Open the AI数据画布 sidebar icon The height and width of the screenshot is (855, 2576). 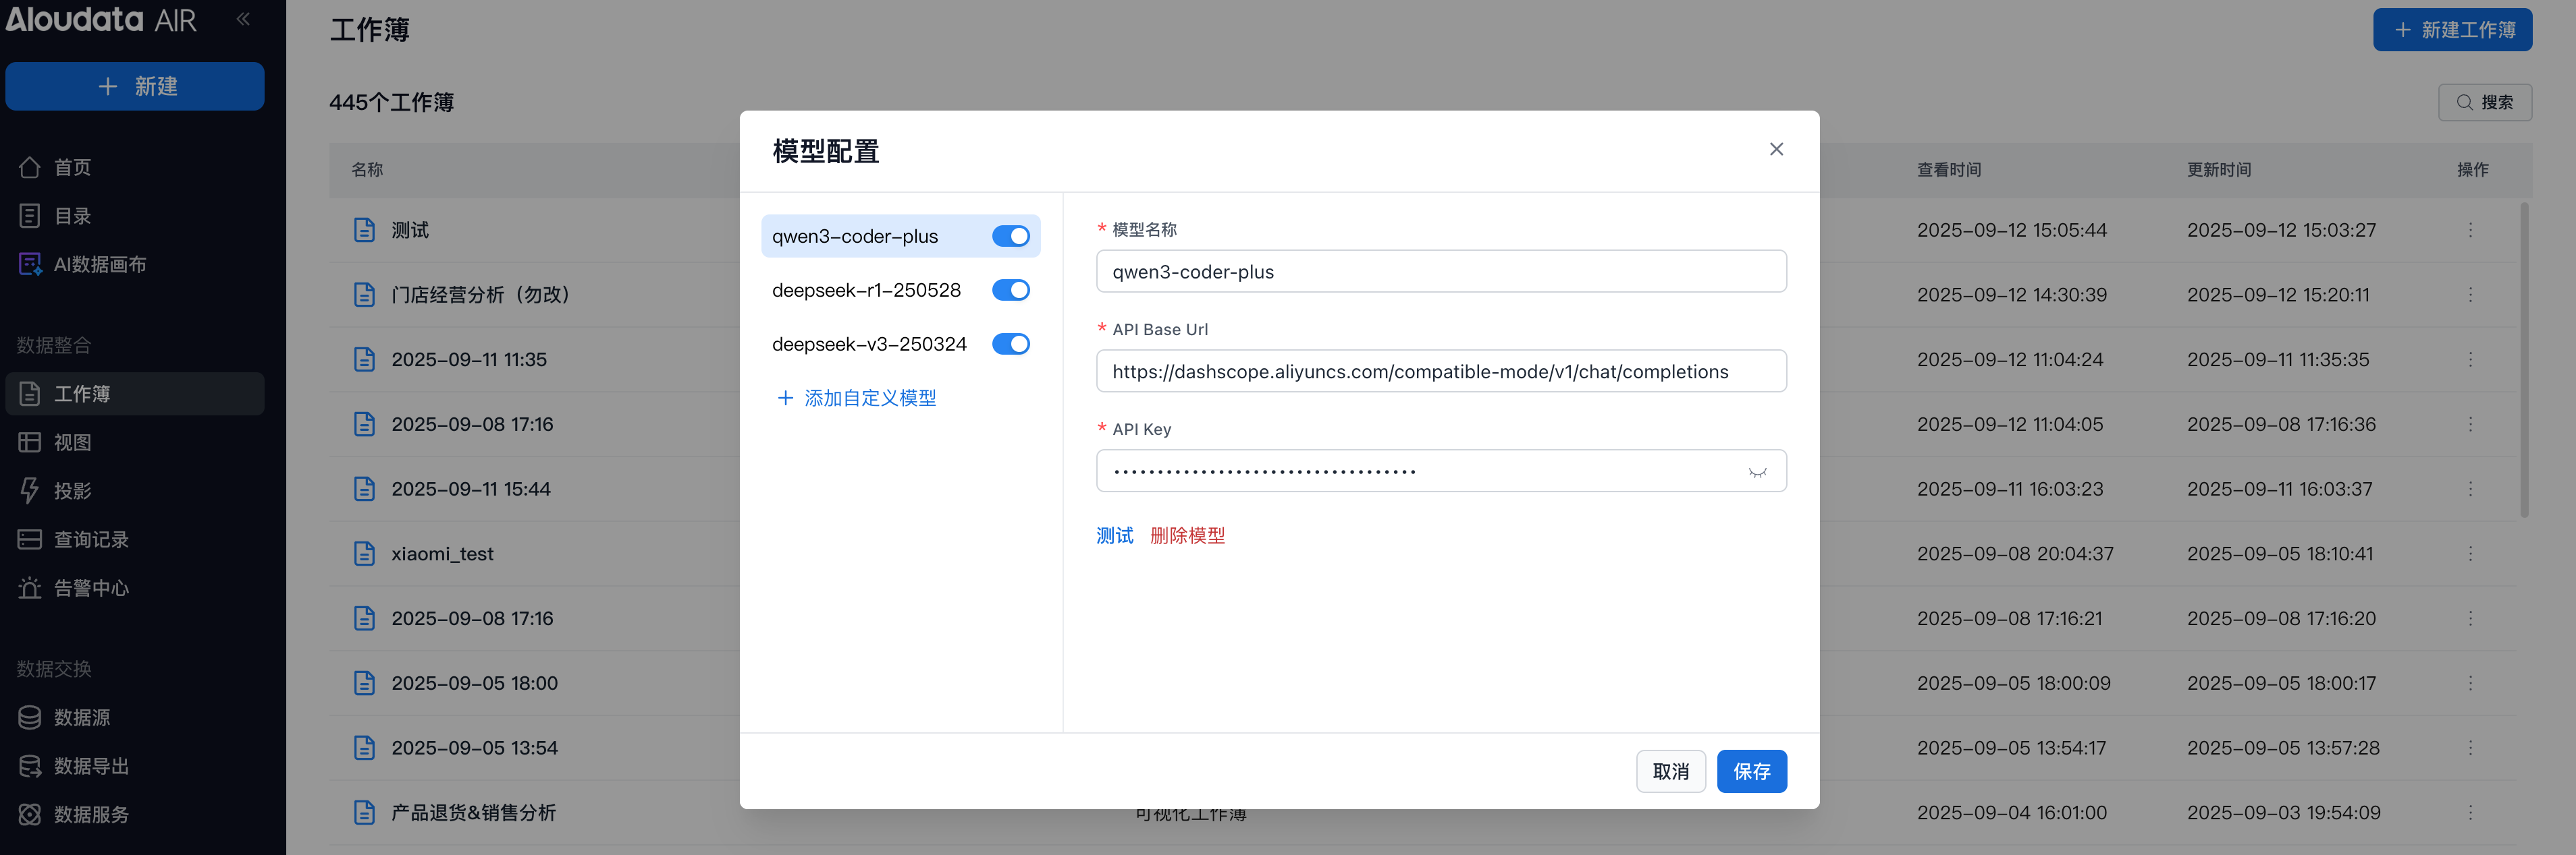pyautogui.click(x=30, y=265)
